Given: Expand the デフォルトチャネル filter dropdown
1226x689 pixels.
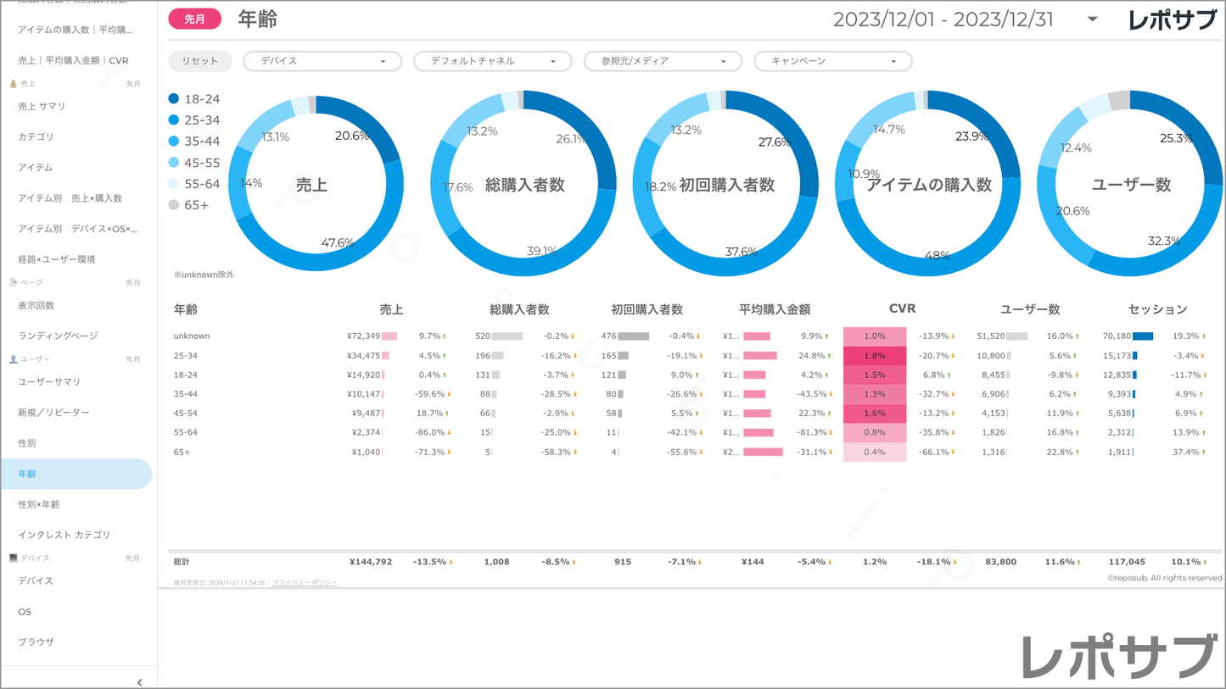Looking at the screenshot, I should click(x=492, y=61).
